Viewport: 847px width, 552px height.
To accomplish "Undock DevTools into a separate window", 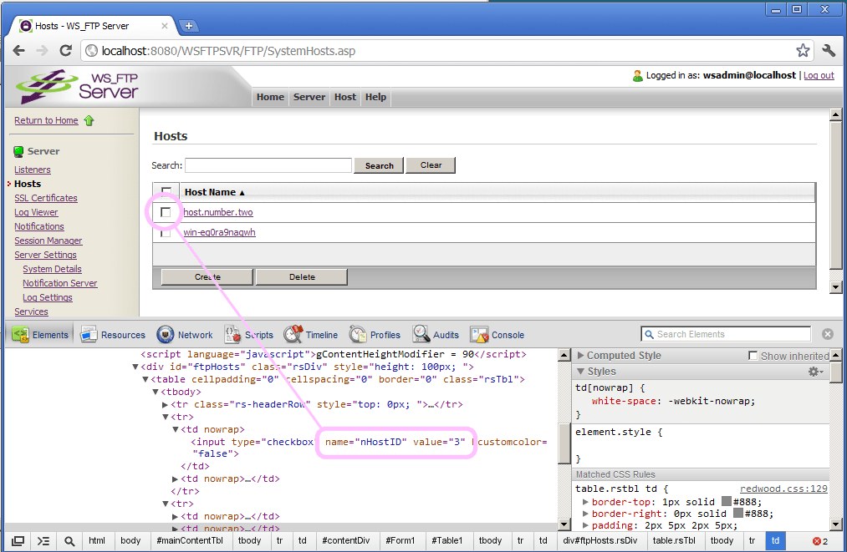I will 18,540.
